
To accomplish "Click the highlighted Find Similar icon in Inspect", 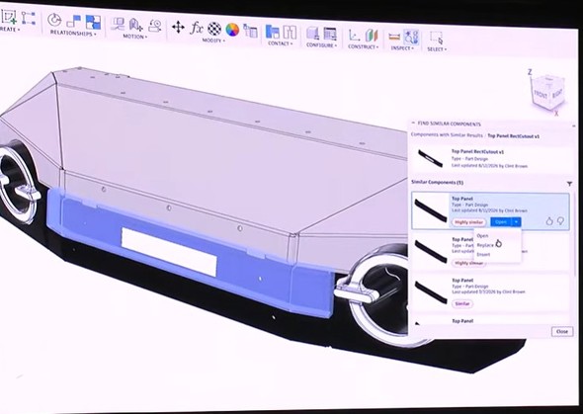I will [x=411, y=38].
